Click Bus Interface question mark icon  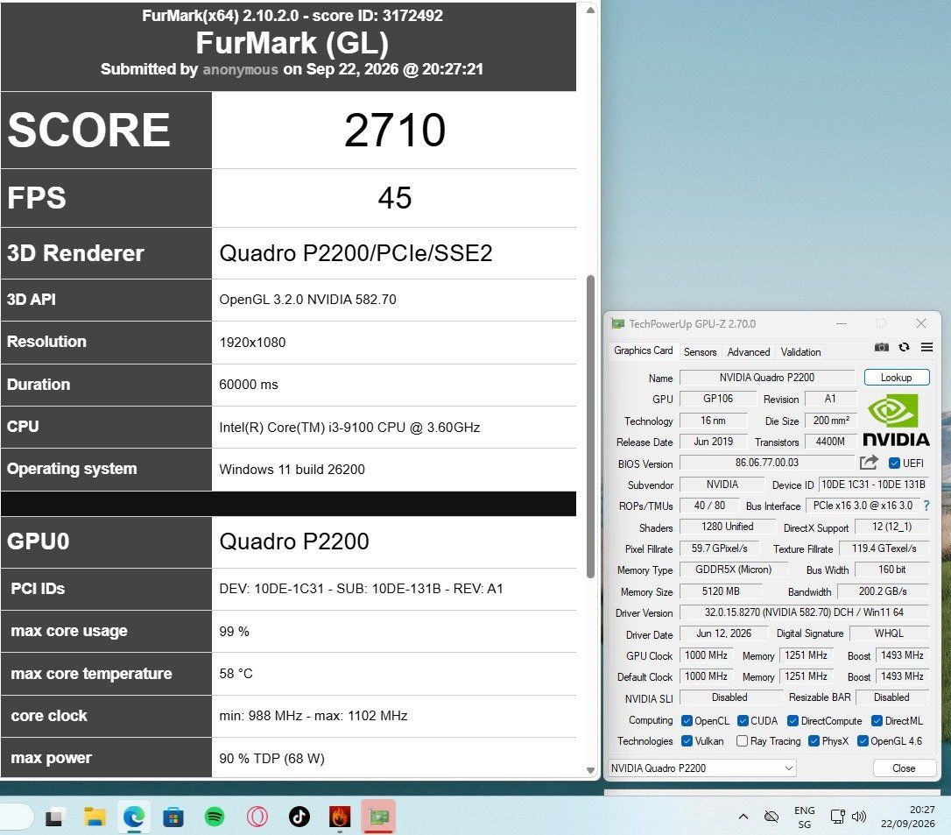pos(926,506)
